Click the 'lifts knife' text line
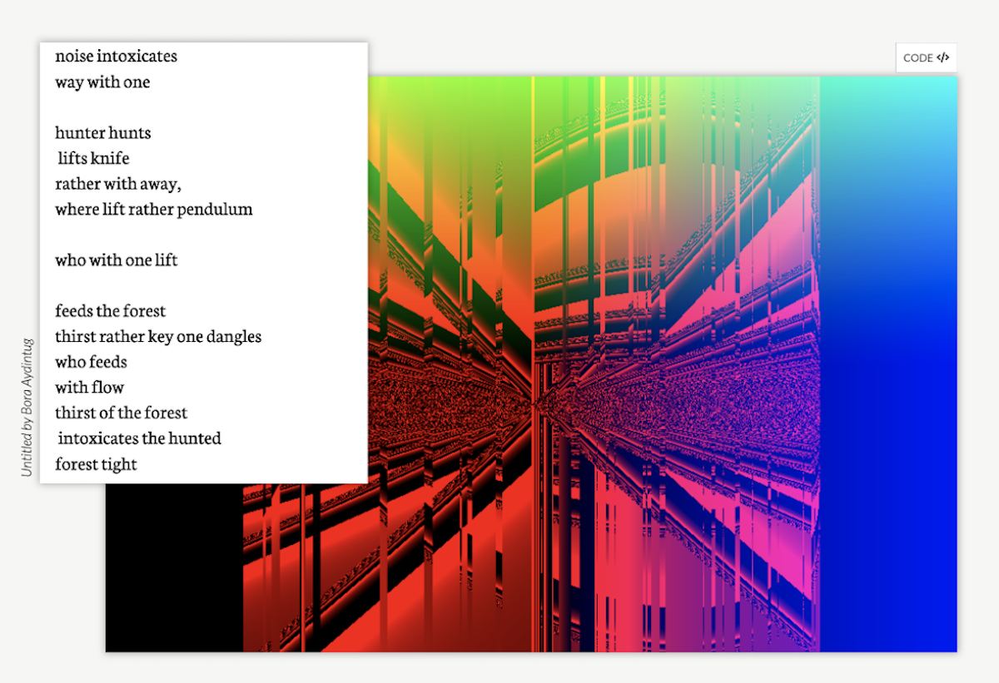This screenshot has width=999, height=683. [x=93, y=158]
